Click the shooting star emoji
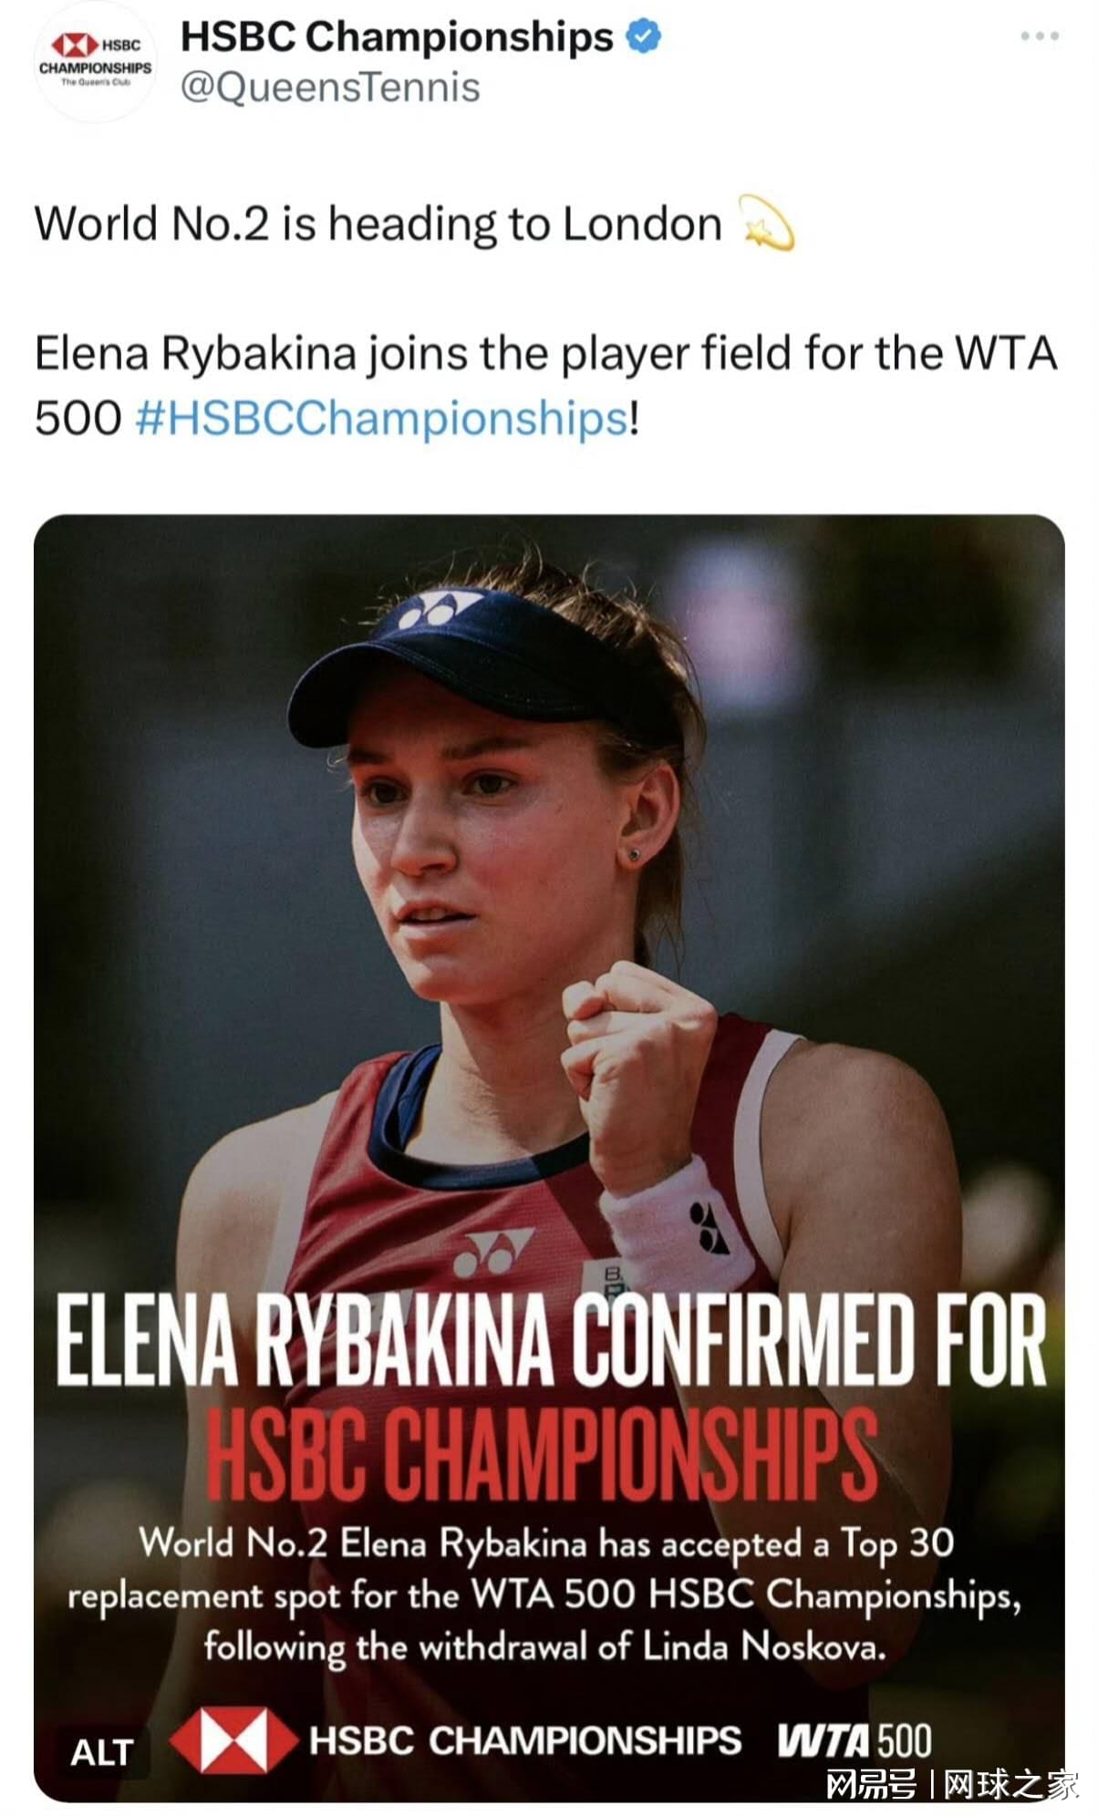The image size is (1098, 1816). coord(767,223)
